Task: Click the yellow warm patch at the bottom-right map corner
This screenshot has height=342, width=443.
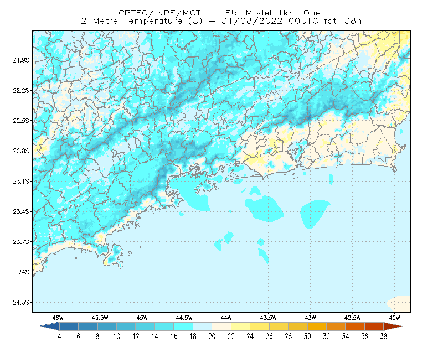Action: pos(399,304)
